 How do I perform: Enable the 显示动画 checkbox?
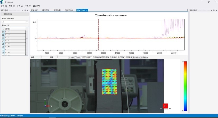82,57
